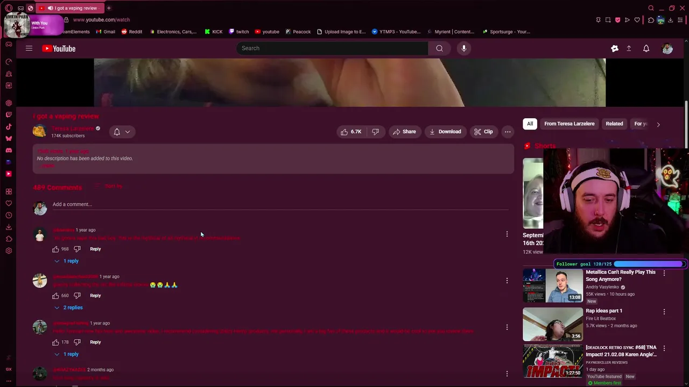689x387 pixels.
Task: Dislike the comment with 660 likes
Action: (x=77, y=296)
